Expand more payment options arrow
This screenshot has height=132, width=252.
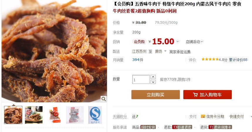coord(251,116)
